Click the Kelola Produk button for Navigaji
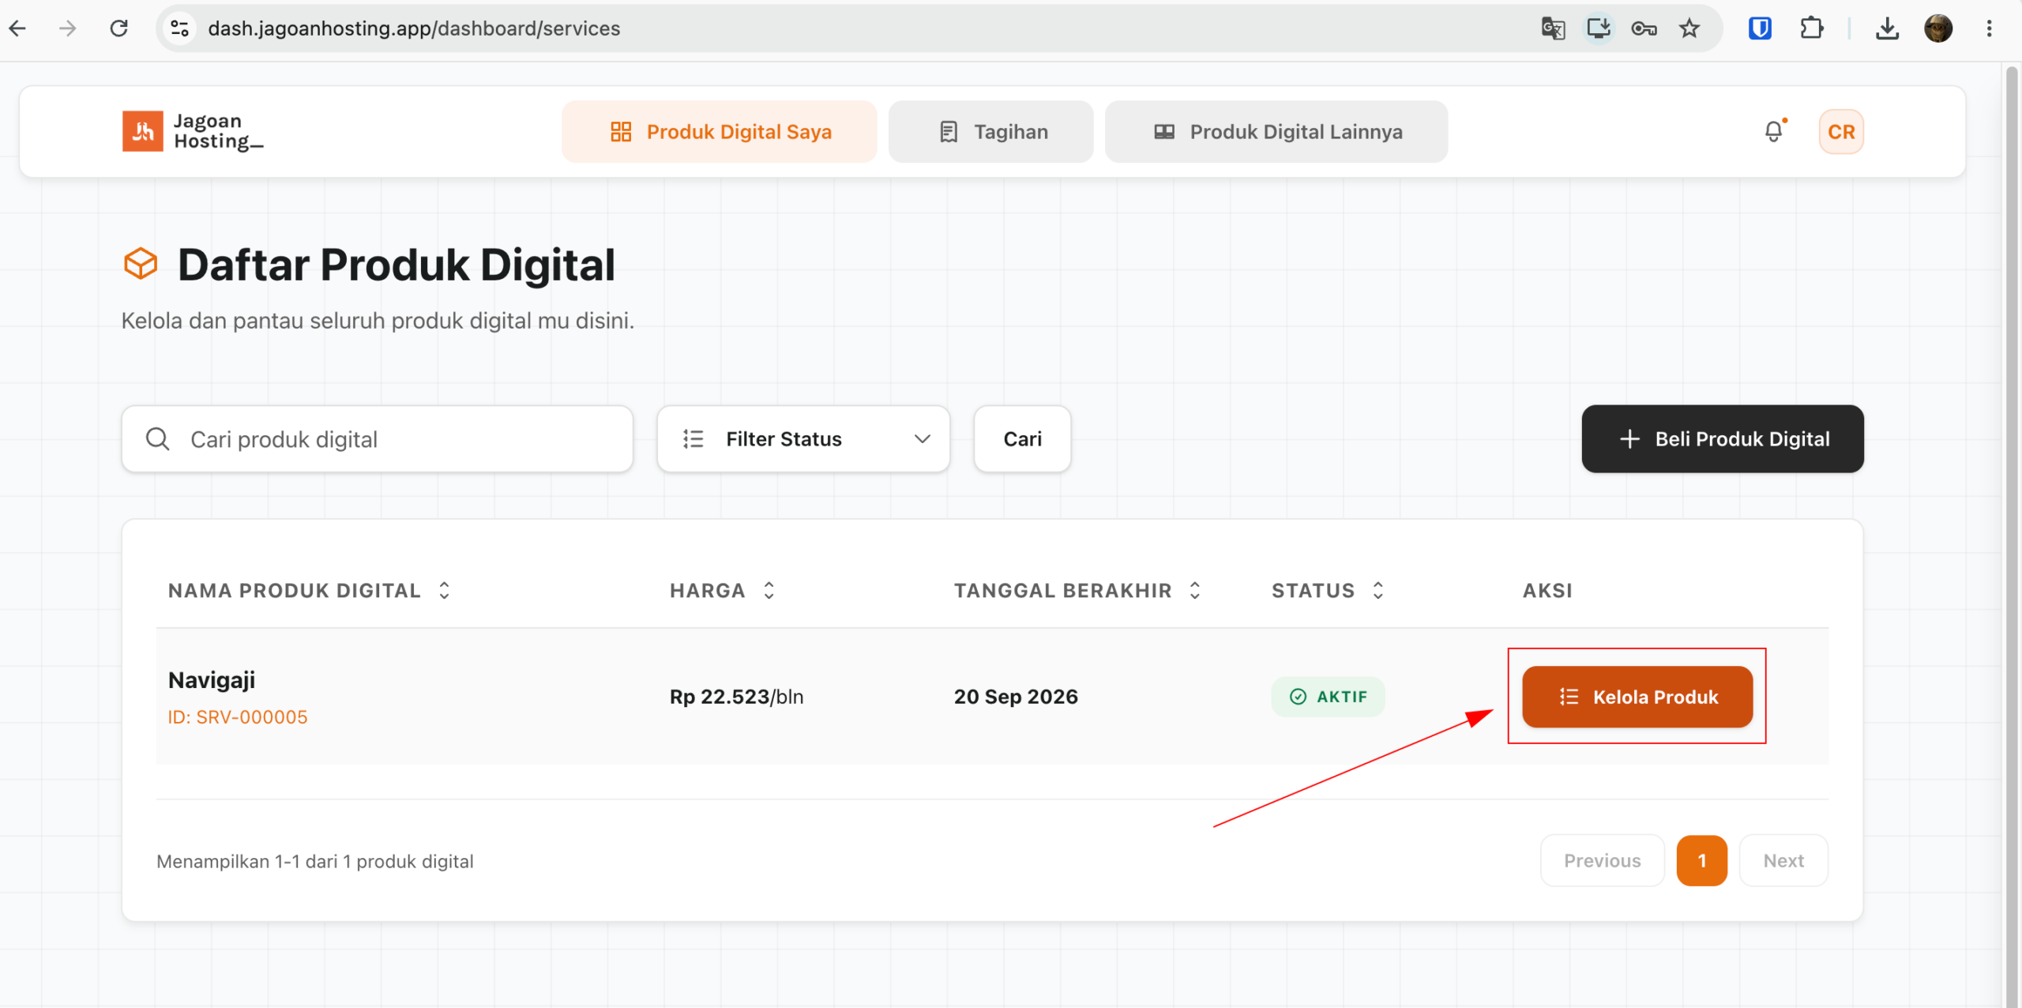Screen dimensions: 2022x1008 coord(1637,697)
